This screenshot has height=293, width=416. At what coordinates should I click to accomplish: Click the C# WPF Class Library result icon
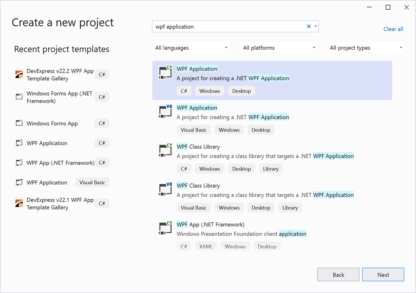(x=165, y=150)
